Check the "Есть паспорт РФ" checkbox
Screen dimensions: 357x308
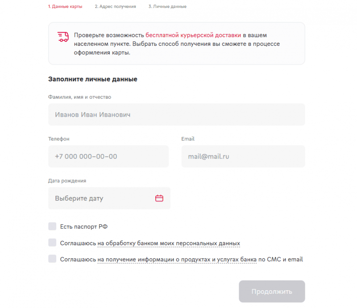52,226
